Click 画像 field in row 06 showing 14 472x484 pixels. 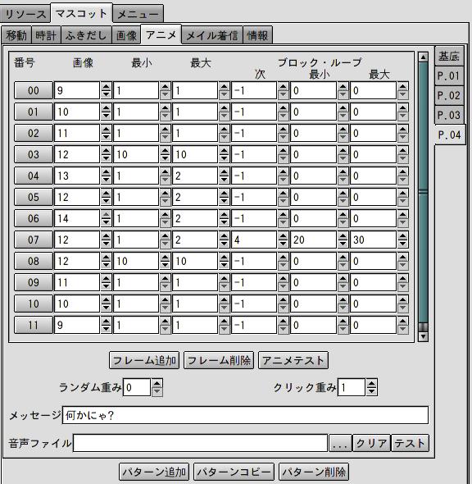click(x=77, y=218)
